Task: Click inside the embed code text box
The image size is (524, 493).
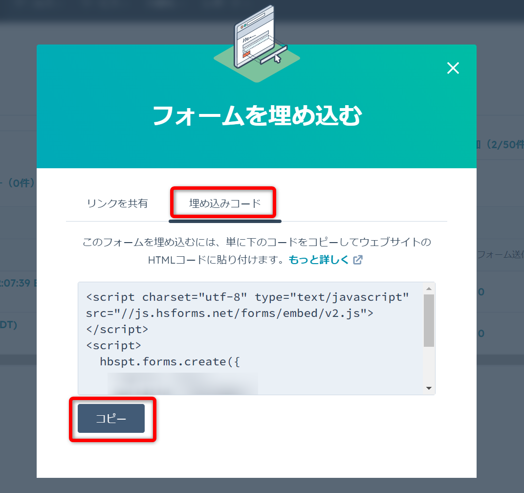Action: click(x=257, y=338)
